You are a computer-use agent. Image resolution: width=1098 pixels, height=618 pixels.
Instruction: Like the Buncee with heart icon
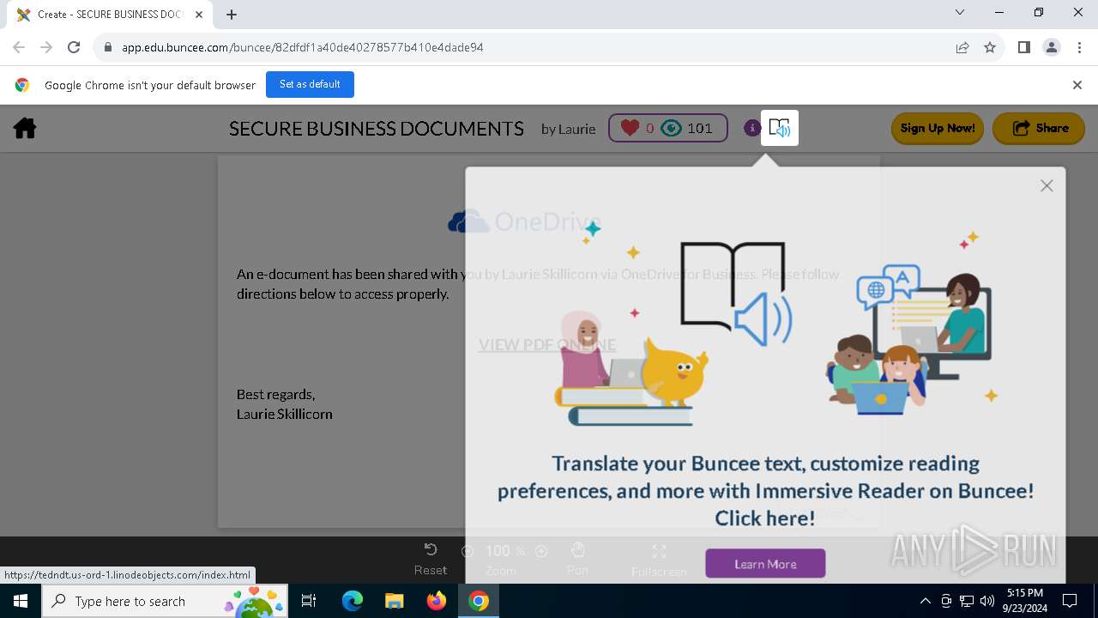point(630,128)
